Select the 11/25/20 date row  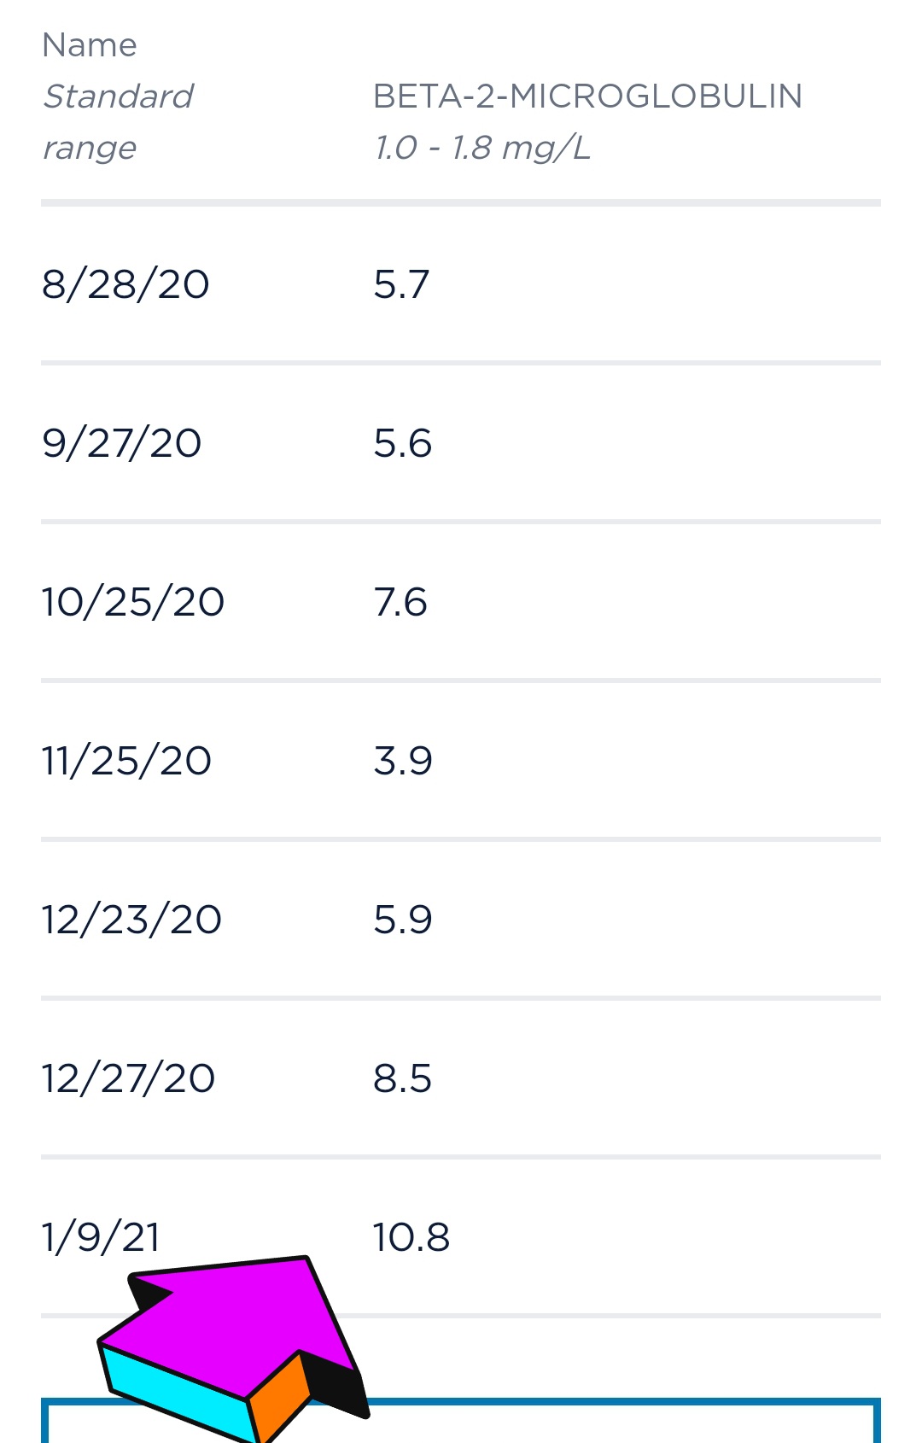pyautogui.click(x=126, y=761)
